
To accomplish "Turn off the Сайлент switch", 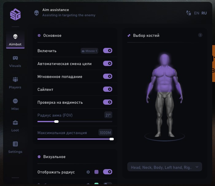I will coord(108,89).
